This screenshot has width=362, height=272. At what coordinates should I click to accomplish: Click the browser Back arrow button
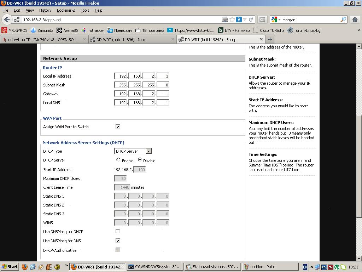[x=7, y=20]
